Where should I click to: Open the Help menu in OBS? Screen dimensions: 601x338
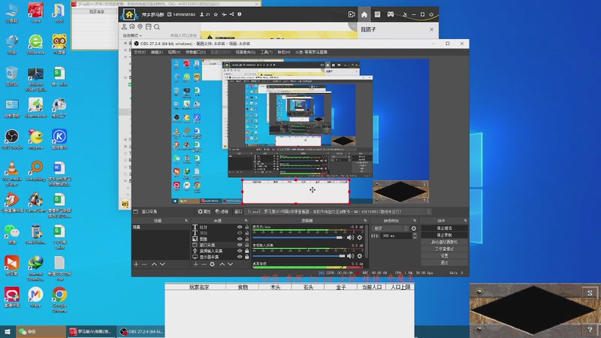coord(284,52)
